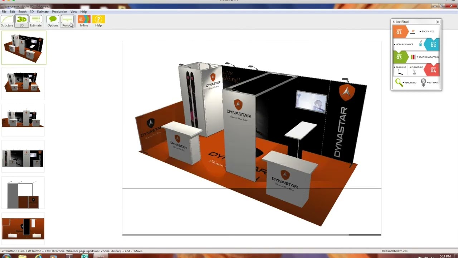
Task: Click the front white Dynastar counter
Action: [x=290, y=179]
